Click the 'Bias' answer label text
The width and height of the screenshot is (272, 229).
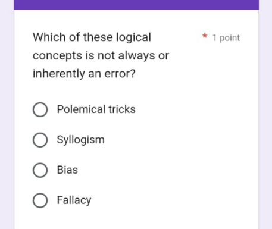coord(67,170)
